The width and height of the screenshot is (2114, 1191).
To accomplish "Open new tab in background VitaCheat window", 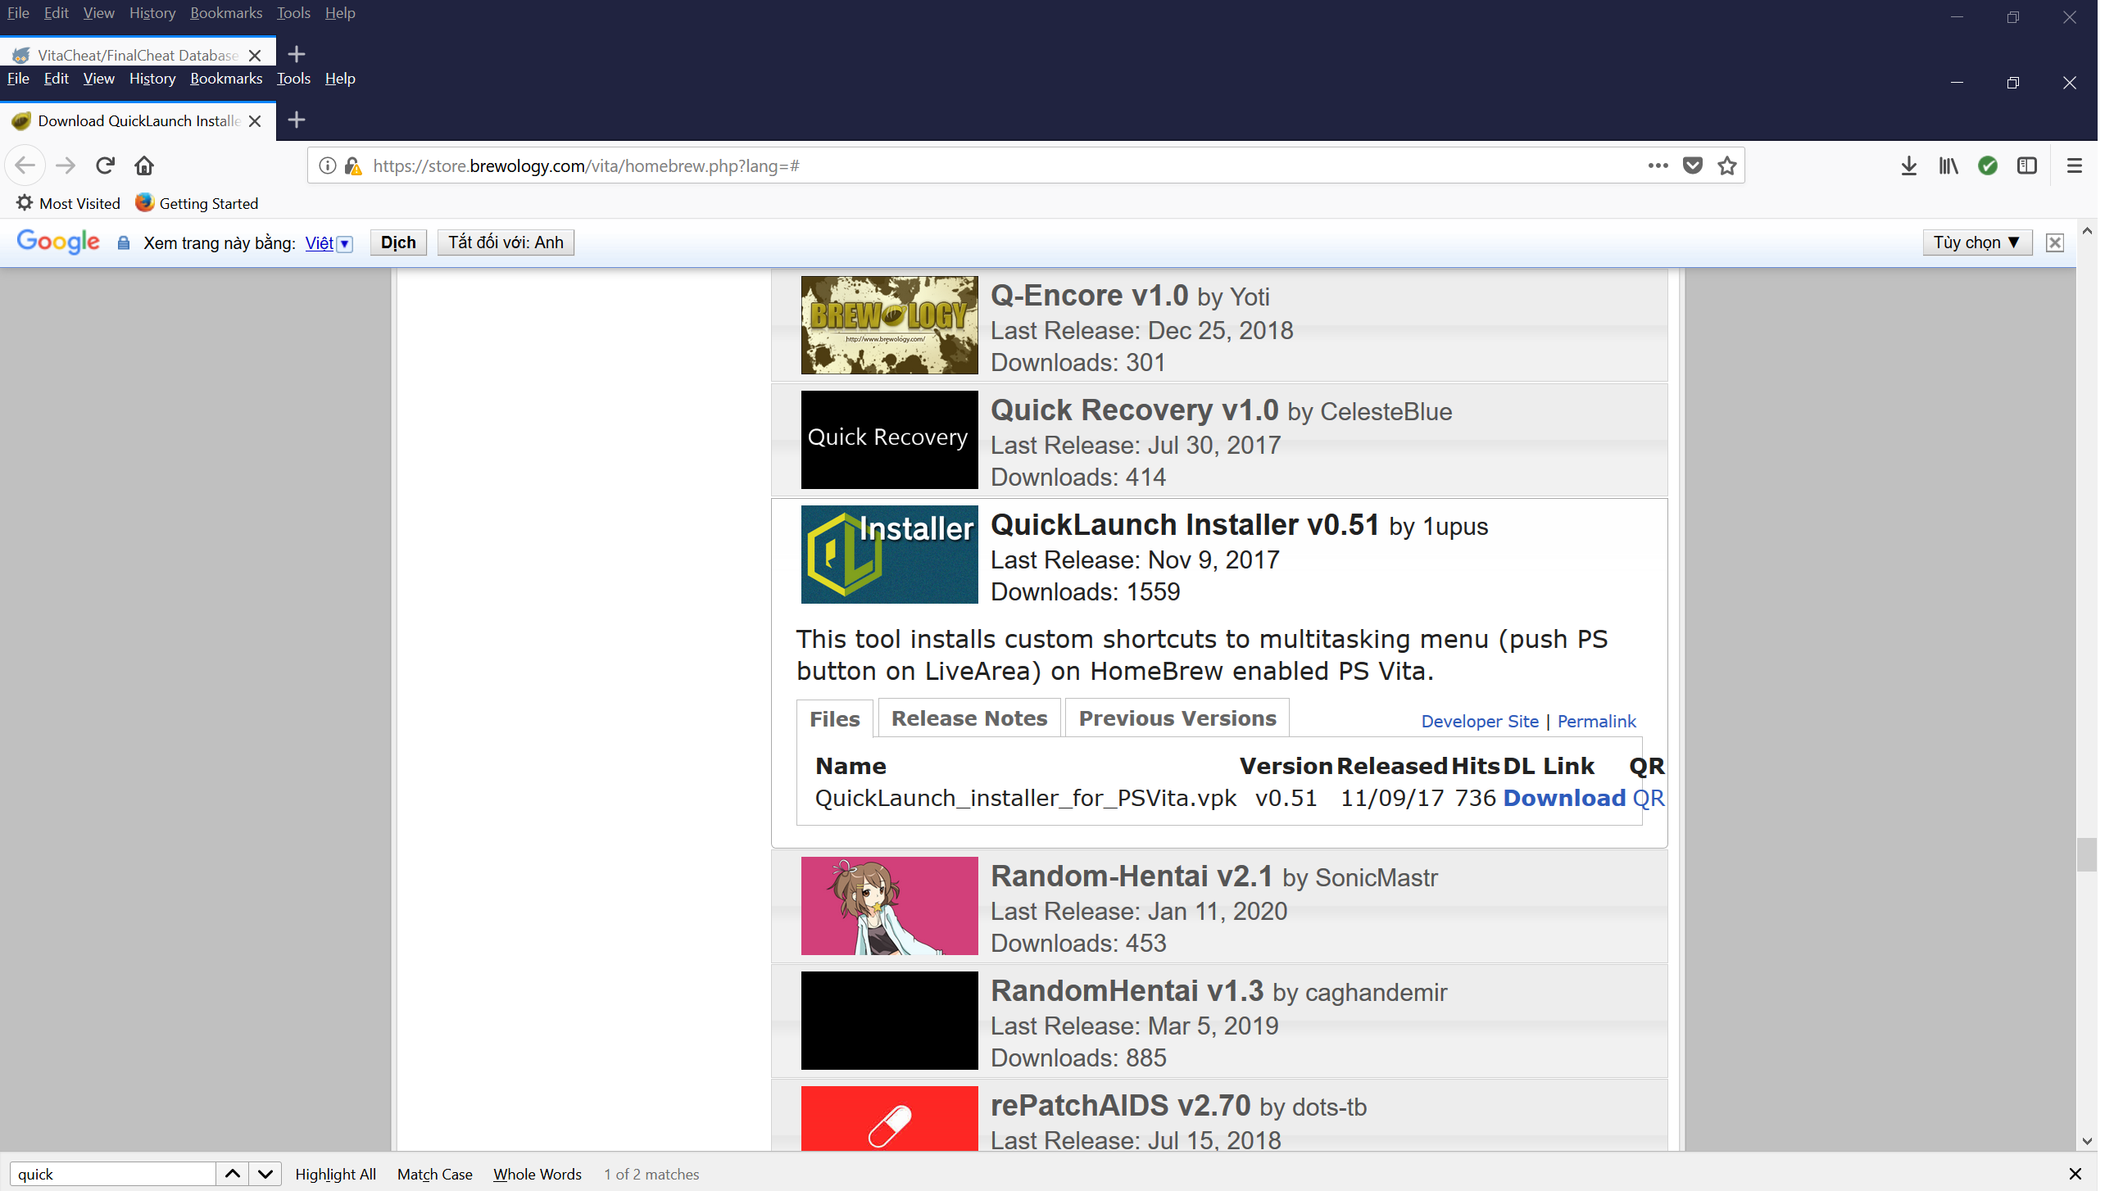I will [297, 55].
